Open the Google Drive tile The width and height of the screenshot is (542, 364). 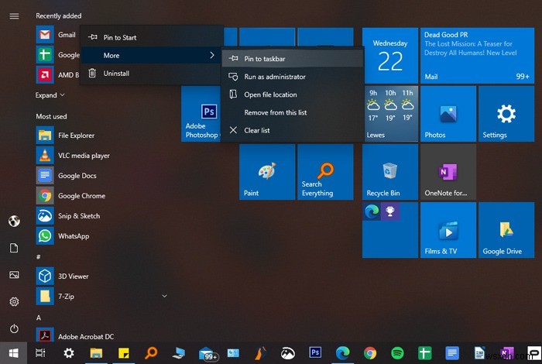(x=506, y=230)
